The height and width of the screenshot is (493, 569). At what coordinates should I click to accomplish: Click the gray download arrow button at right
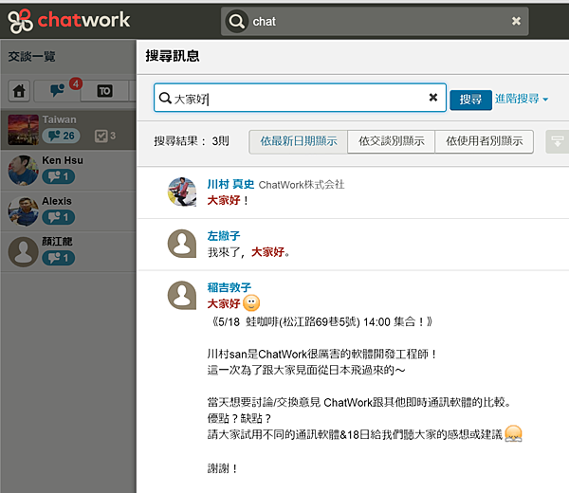click(x=558, y=141)
